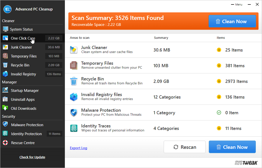The width and height of the screenshot is (262, 168).
Task: Click the Recycle Bin trash icon in sidebar
Action: point(5,65)
